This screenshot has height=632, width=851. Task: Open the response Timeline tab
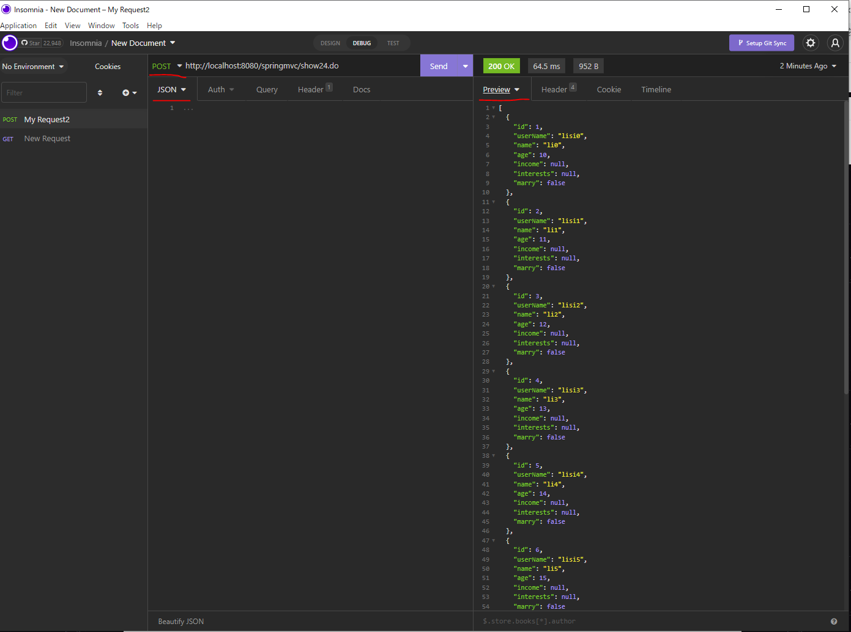(656, 89)
